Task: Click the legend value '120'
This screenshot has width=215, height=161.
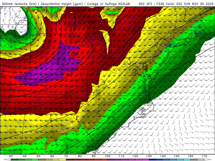Action: 135,156
